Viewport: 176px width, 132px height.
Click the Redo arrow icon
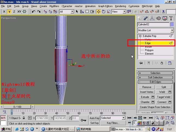[x=39, y=11]
